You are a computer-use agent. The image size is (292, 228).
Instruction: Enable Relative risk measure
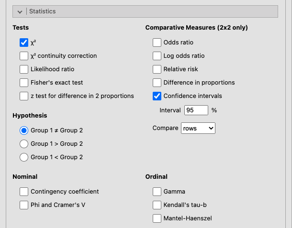point(157,69)
